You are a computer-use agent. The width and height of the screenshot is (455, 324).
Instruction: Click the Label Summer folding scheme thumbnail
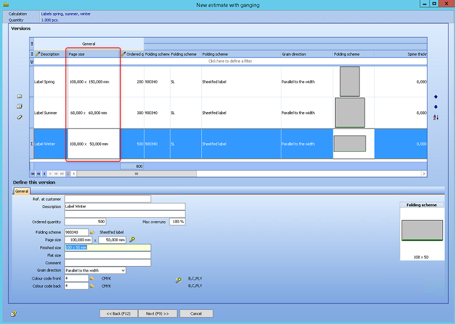coord(350,113)
